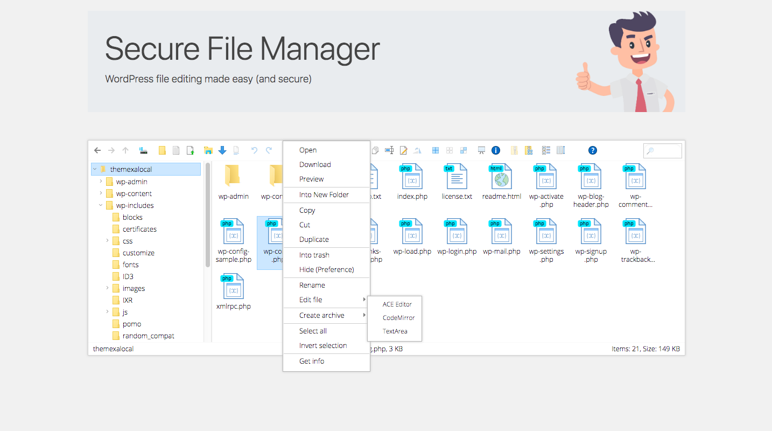The image size is (772, 431).
Task: Click the Rename toolbar icon
Action: click(x=389, y=150)
